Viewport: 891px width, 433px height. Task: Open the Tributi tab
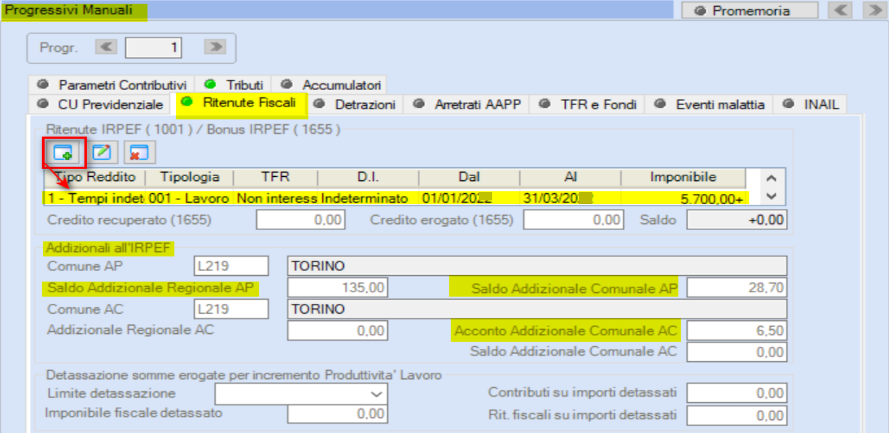(x=234, y=85)
